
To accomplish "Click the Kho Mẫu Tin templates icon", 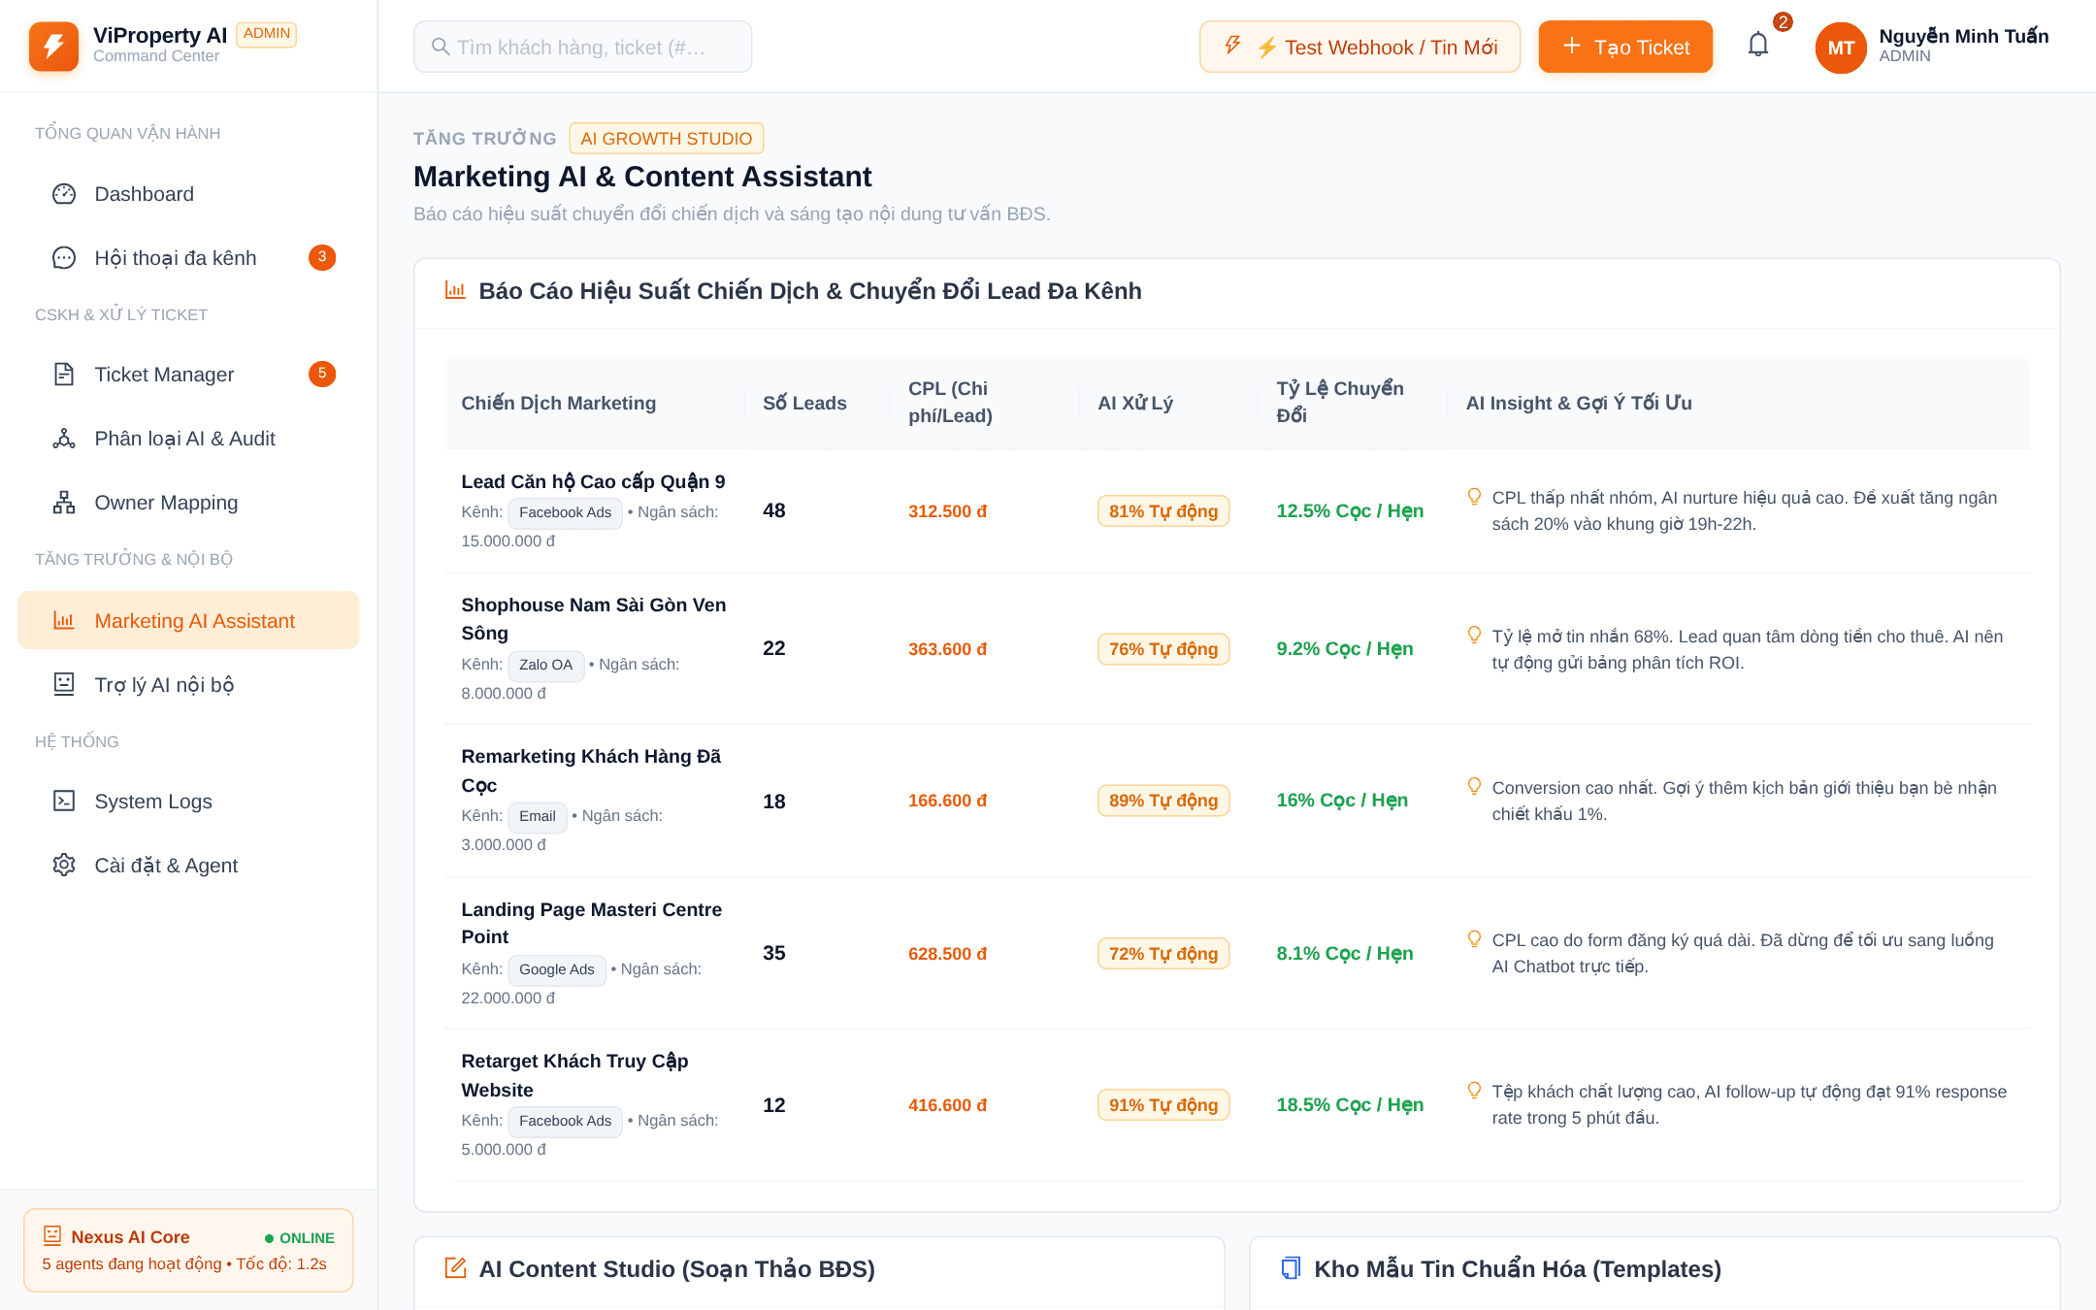I will click(x=1290, y=1268).
